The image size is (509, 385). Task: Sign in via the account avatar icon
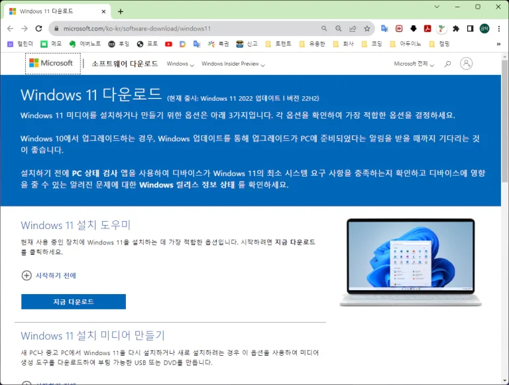466,64
